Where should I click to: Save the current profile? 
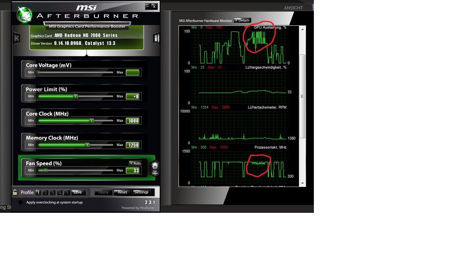click(78, 192)
